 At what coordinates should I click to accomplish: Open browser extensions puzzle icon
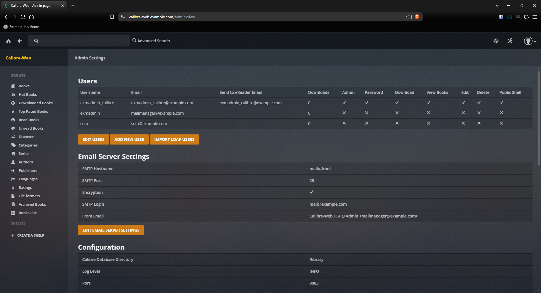(x=526, y=17)
